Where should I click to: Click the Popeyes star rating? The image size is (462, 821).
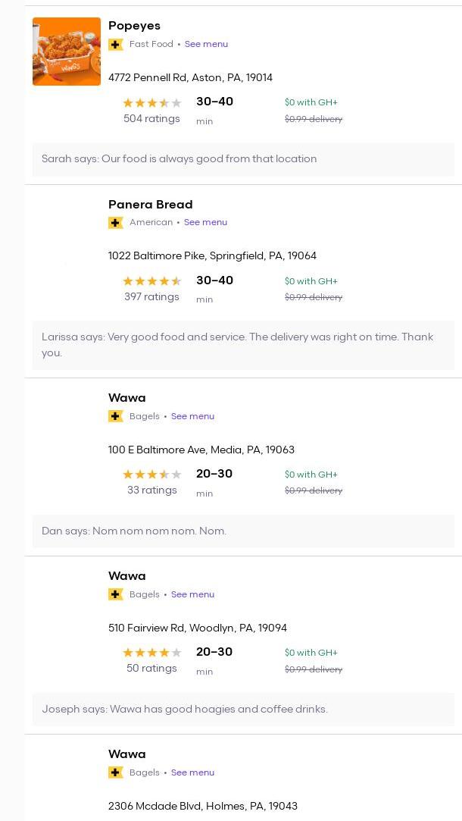pos(152,103)
